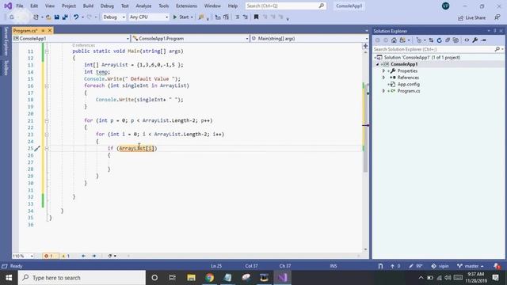Image resolution: width=507 pixels, height=285 pixels.
Task: Expand the Properties node in Solution Explorer
Action: click(x=383, y=70)
